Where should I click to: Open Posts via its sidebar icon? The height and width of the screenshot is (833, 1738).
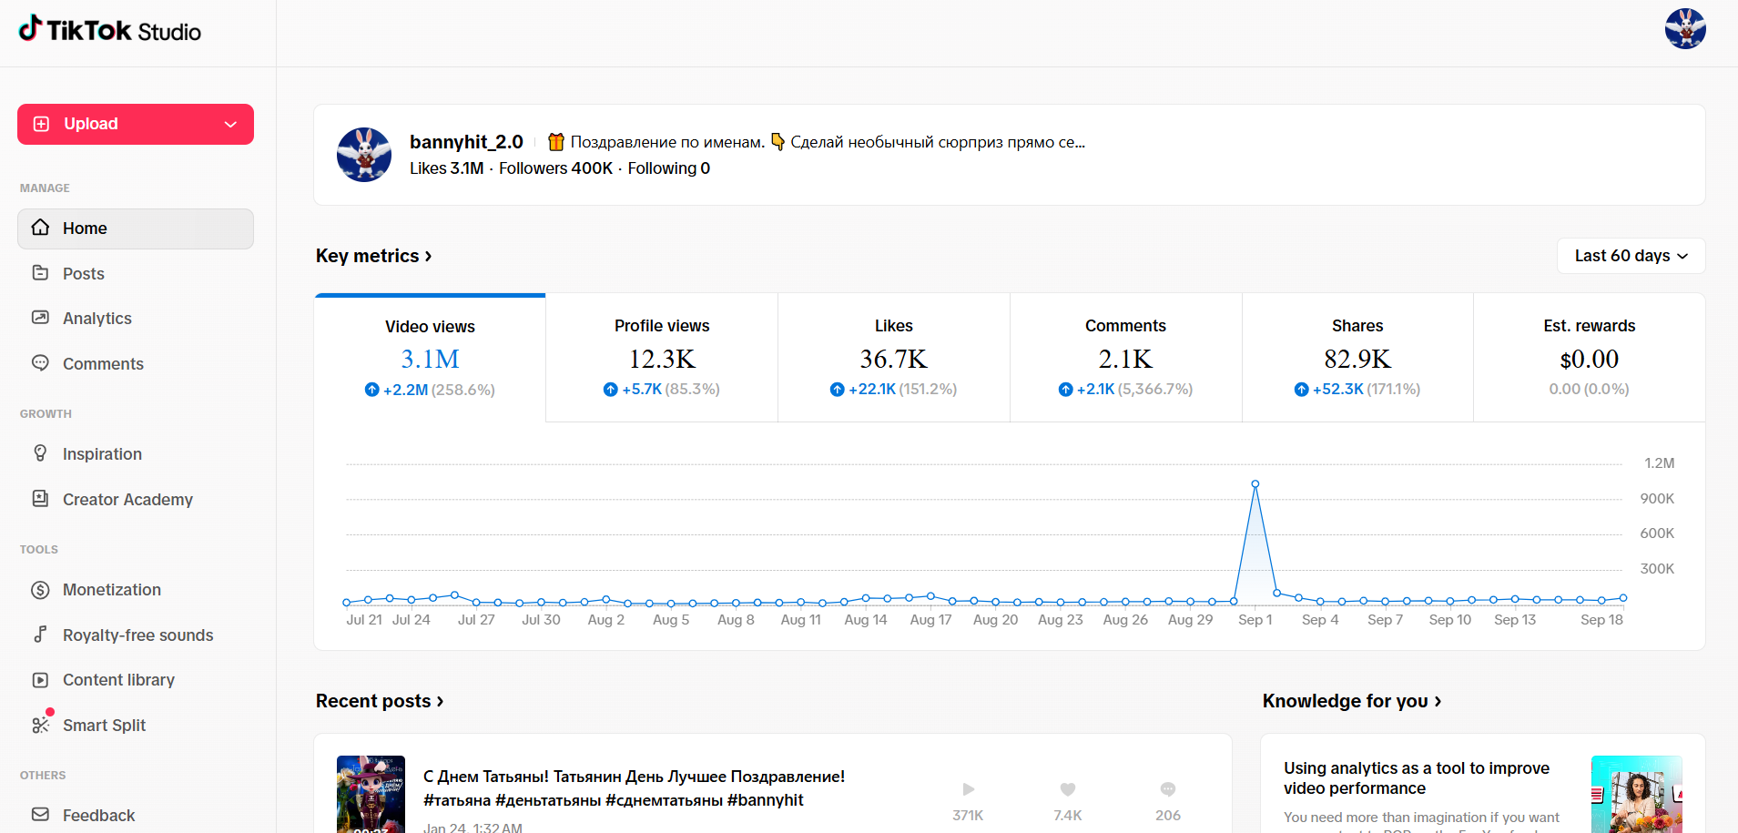click(40, 273)
